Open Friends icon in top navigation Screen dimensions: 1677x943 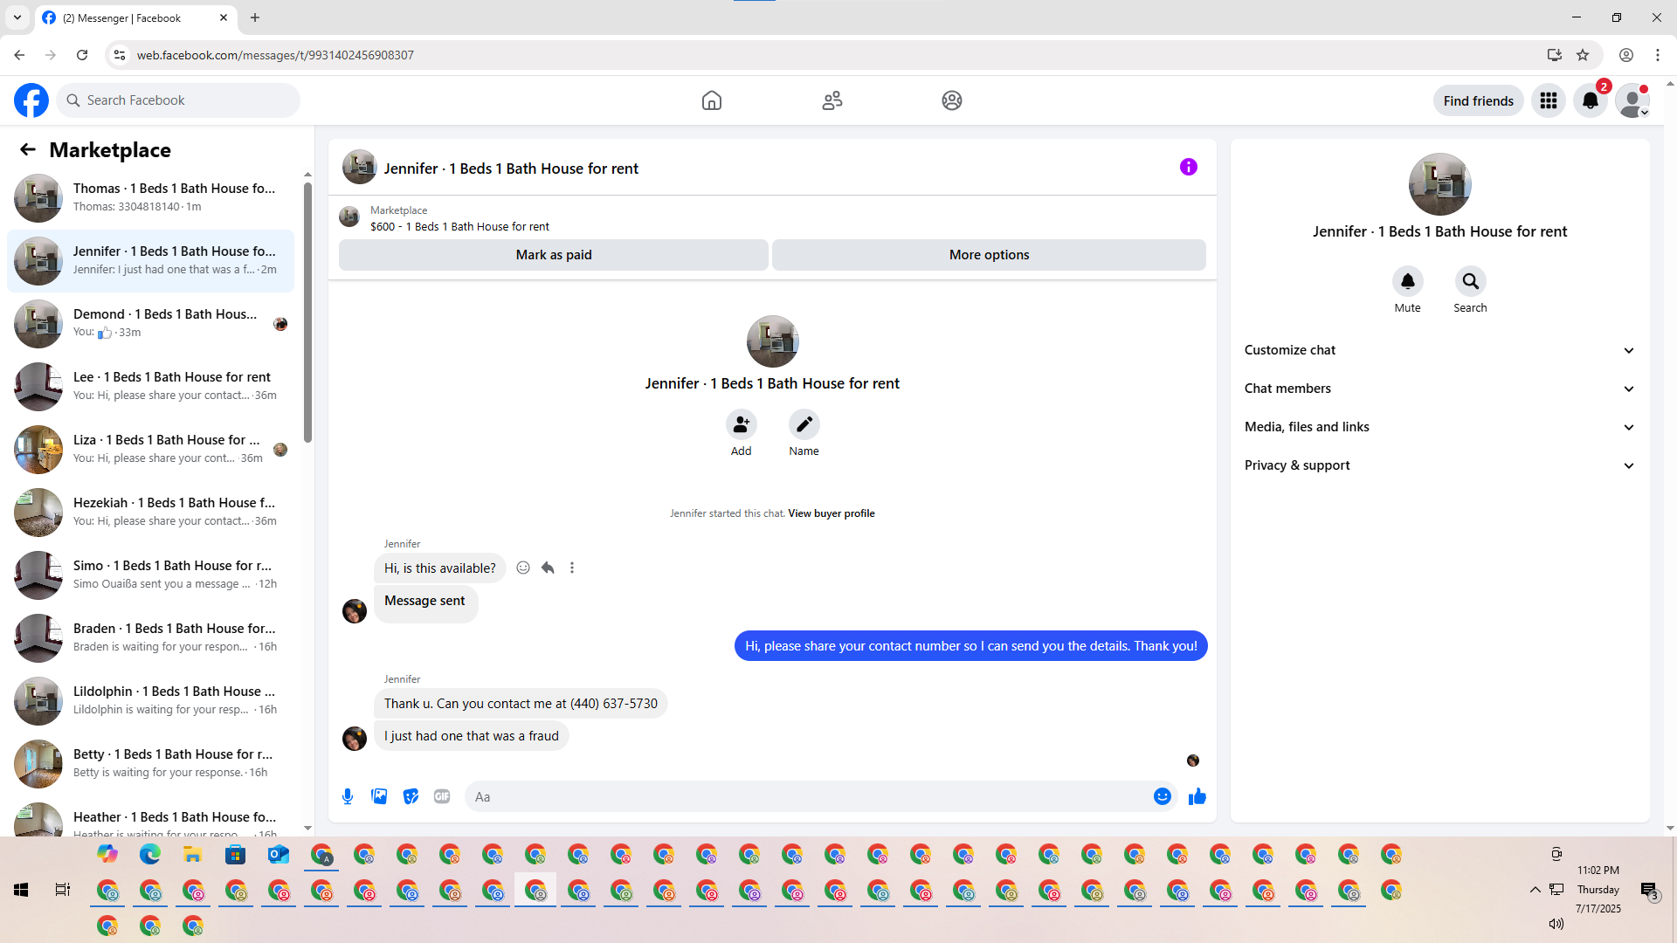(x=832, y=100)
